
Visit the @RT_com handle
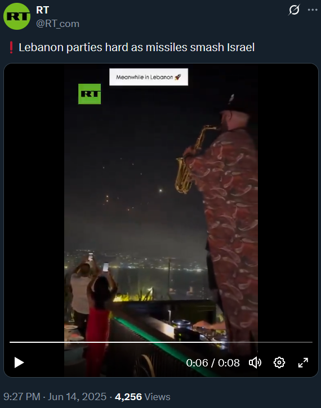[x=57, y=24]
